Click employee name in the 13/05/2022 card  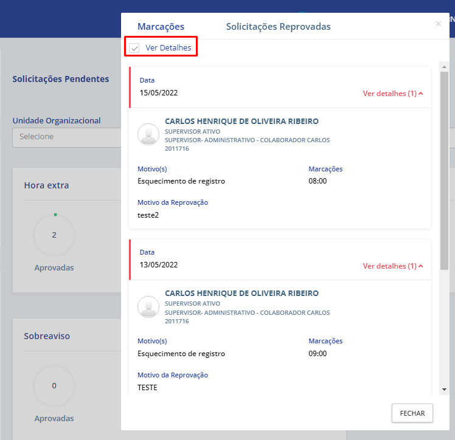pos(241,294)
